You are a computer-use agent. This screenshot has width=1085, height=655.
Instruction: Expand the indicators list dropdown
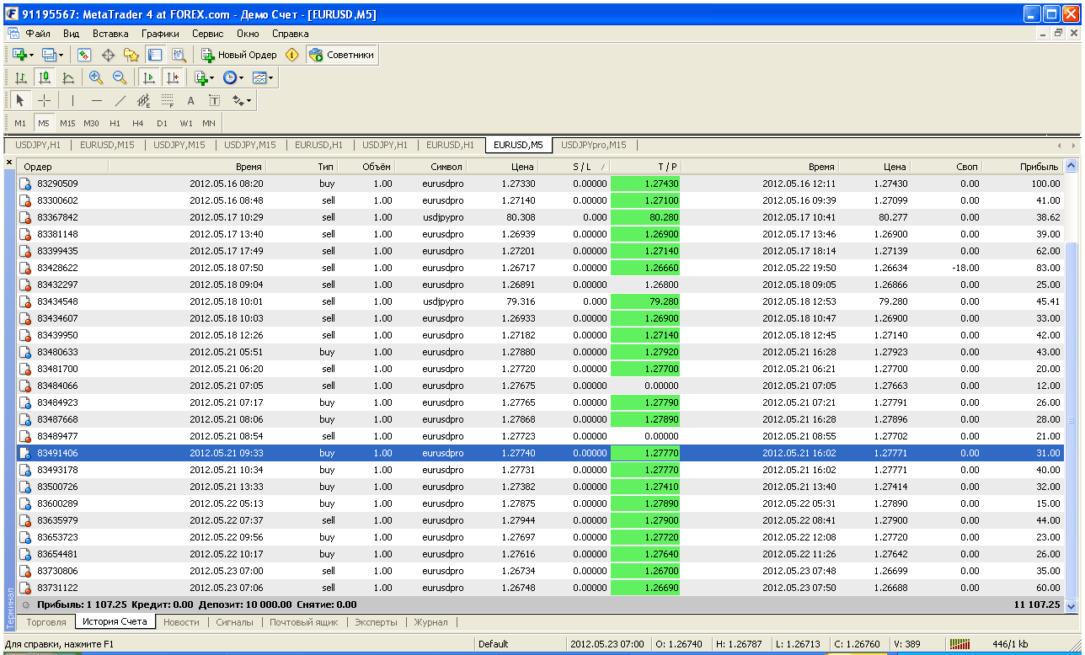pos(204,77)
